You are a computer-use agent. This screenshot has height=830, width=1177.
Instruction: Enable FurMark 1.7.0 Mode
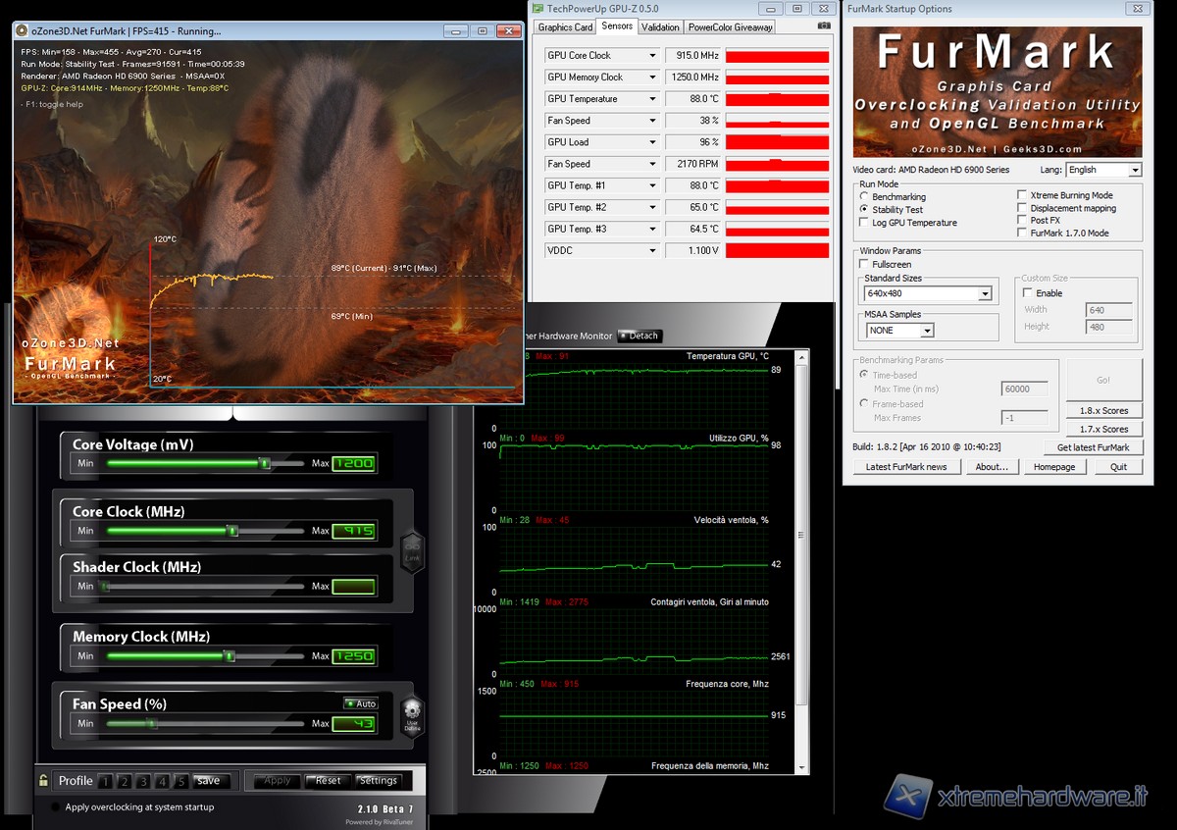[x=1022, y=233]
